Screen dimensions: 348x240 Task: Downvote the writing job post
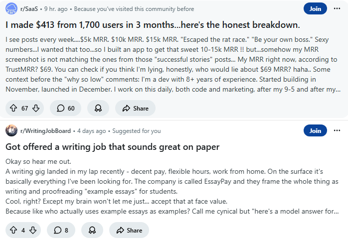pyautogui.click(x=32, y=230)
